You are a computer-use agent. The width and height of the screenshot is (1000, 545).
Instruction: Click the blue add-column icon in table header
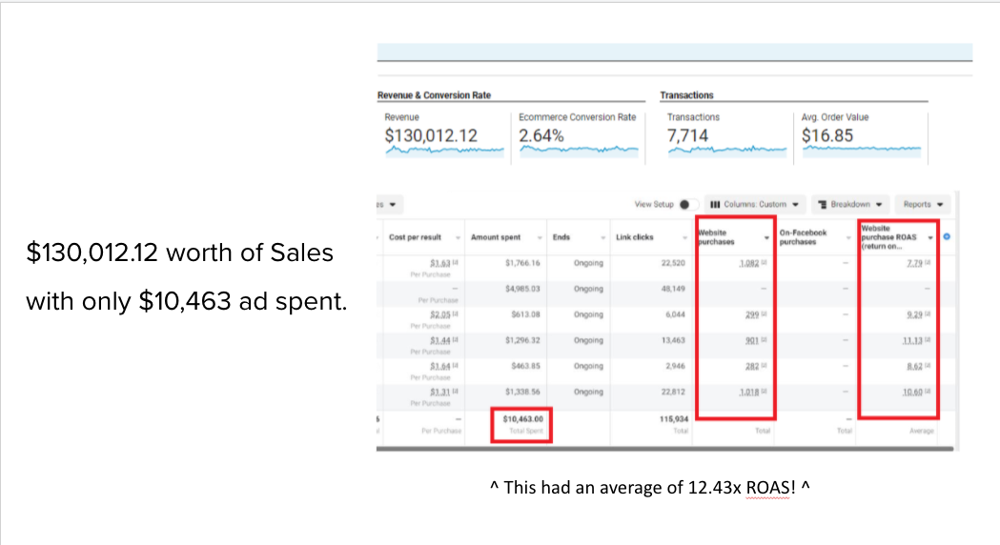pyautogui.click(x=947, y=237)
